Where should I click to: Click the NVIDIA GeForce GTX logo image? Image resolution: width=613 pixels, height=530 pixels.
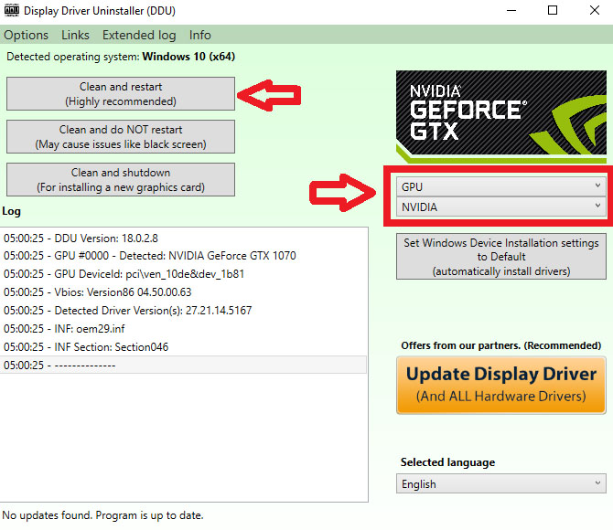(500, 116)
